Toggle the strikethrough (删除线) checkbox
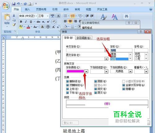The image size is (155, 133). point(67,81)
